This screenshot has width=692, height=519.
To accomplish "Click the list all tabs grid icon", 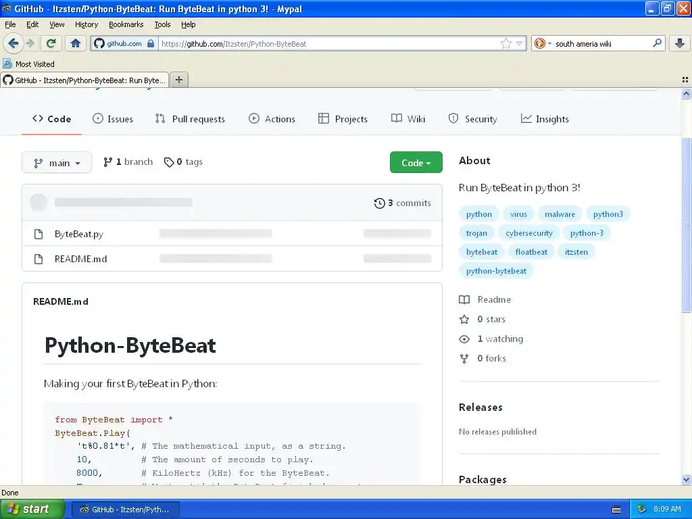I will point(685,80).
